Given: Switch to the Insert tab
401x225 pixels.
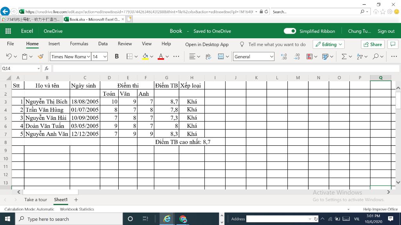Looking at the screenshot, I should (54, 44).
